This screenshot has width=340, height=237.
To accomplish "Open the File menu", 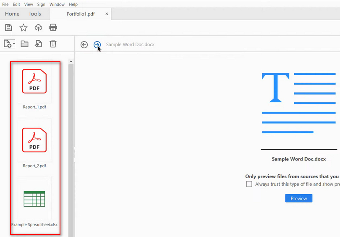I will click(x=5, y=4).
